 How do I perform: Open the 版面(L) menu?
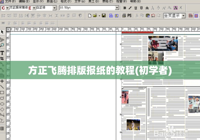[52, 1]
